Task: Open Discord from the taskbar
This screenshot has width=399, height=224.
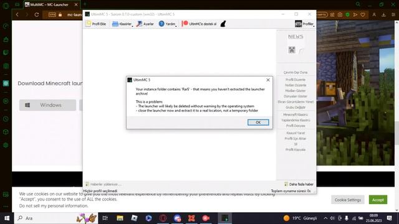Action: (177, 218)
